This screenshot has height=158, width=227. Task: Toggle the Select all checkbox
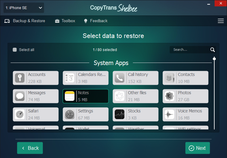coord(15,50)
